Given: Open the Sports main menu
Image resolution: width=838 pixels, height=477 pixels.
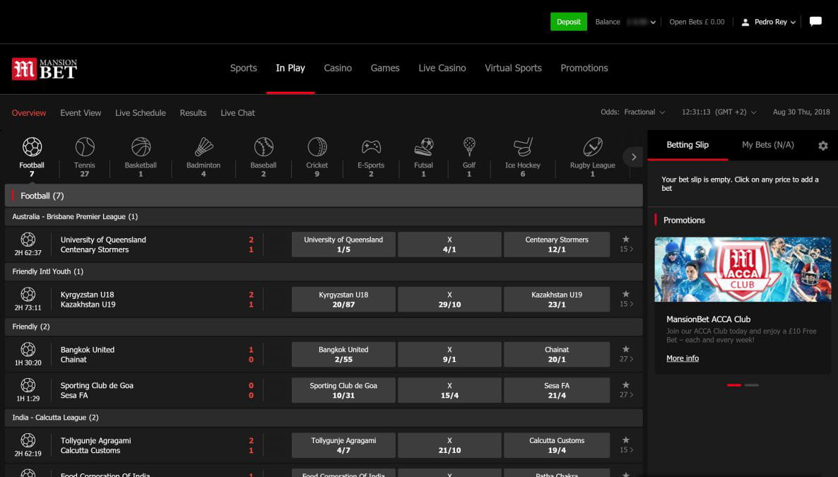Looking at the screenshot, I should tap(243, 69).
